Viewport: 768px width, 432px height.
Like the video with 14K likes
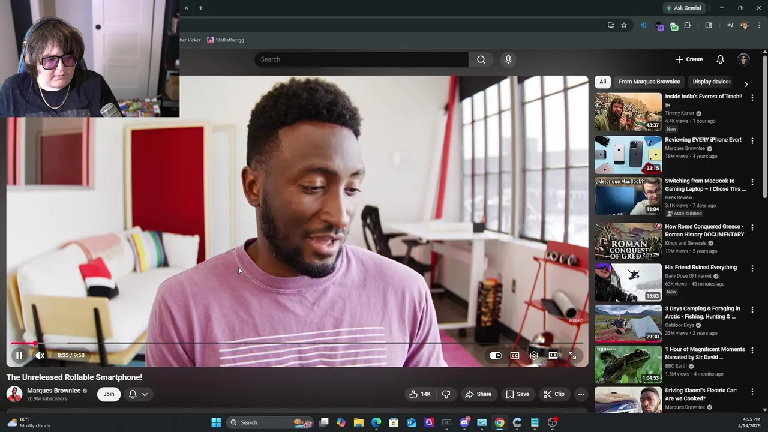click(x=420, y=394)
